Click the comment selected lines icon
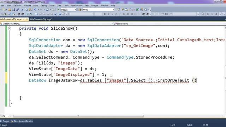The height and width of the screenshot is (127, 226). (x=28, y=14)
